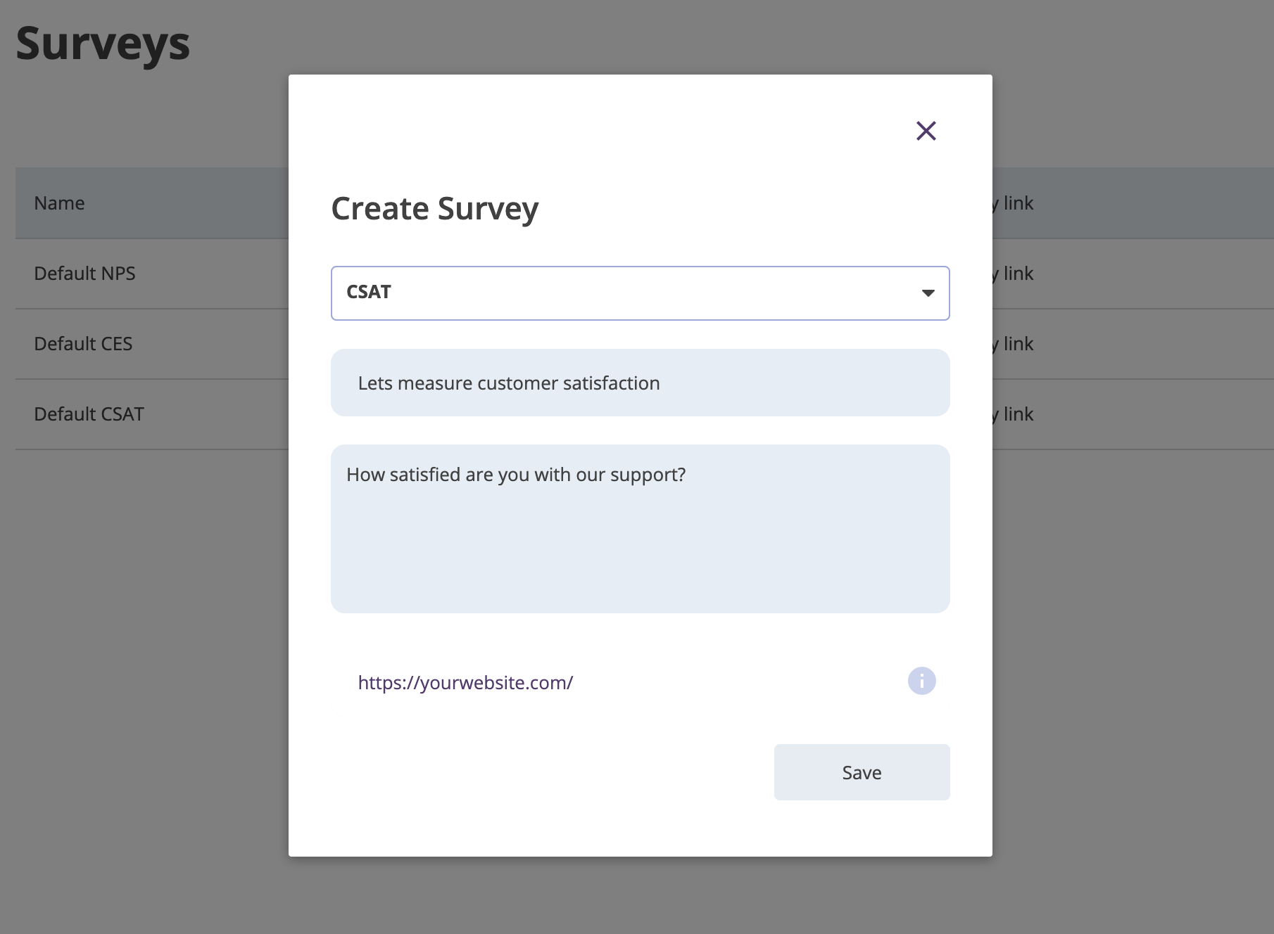Select the Default NPS survey row

[84, 274]
